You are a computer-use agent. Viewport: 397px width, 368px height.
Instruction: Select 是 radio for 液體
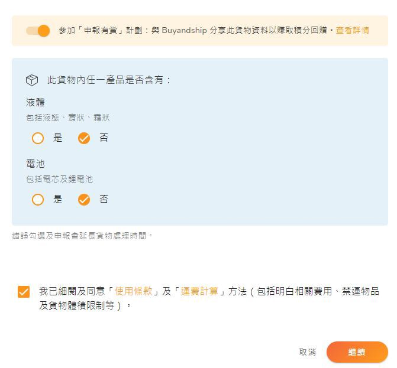[38, 138]
